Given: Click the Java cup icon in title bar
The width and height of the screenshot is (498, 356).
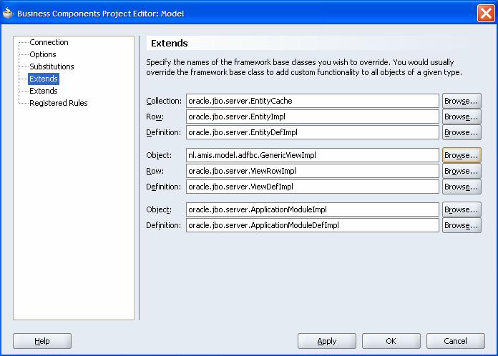Looking at the screenshot, I should [x=9, y=12].
